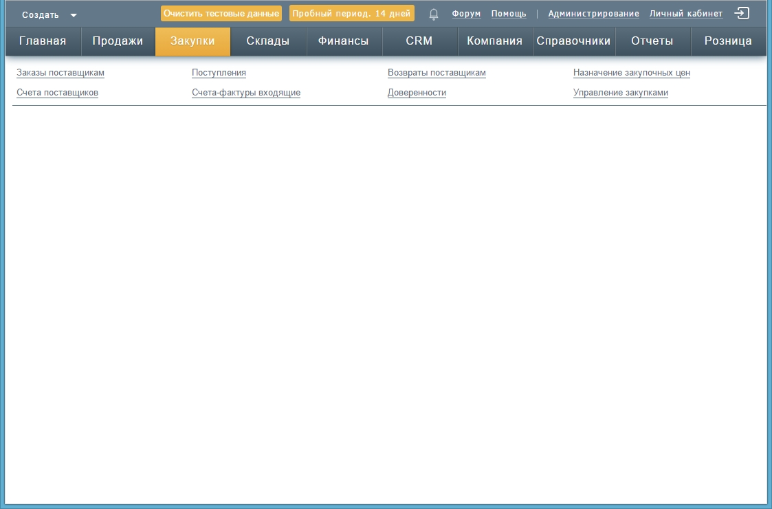The image size is (772, 509).
Task: Open Управление закупками link
Action: click(621, 93)
